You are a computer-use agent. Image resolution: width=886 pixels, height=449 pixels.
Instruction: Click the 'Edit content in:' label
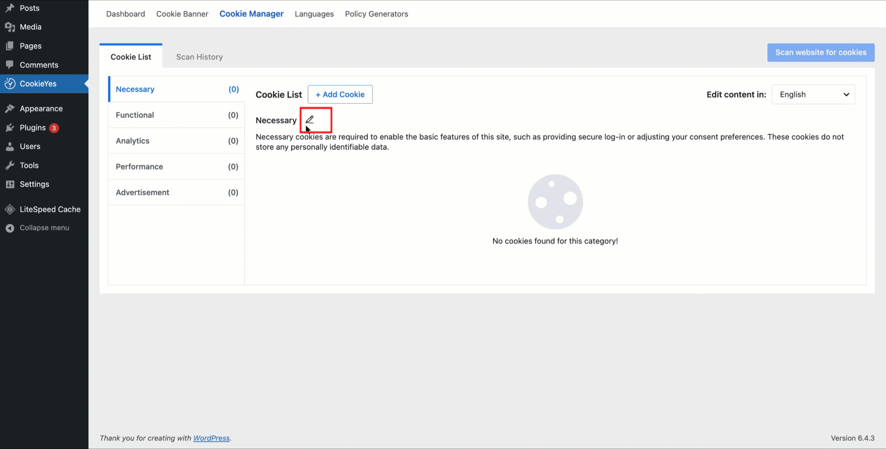736,94
